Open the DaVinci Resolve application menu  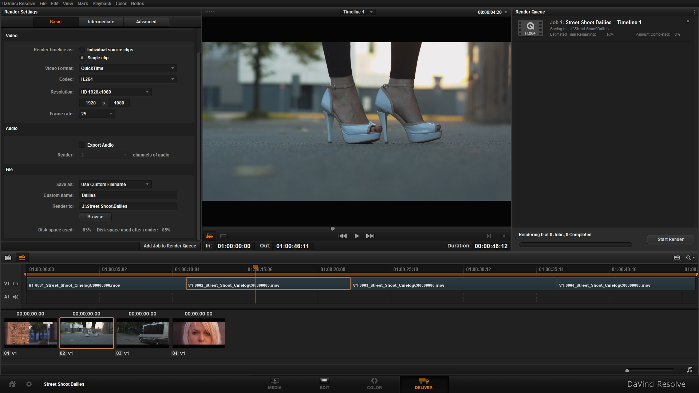(19, 4)
